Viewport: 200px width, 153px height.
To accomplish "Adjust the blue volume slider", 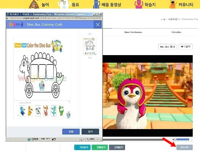I will pos(183,140).
